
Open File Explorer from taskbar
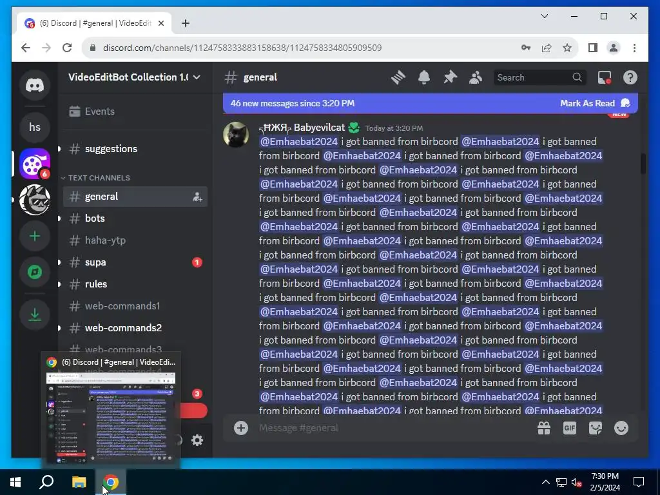tap(79, 482)
